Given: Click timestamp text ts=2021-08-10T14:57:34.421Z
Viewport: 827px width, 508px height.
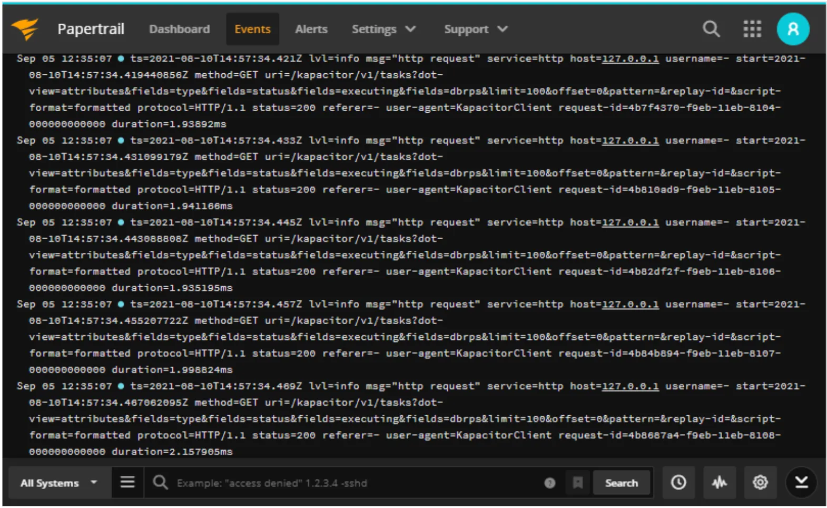Looking at the screenshot, I should pyautogui.click(x=216, y=58).
